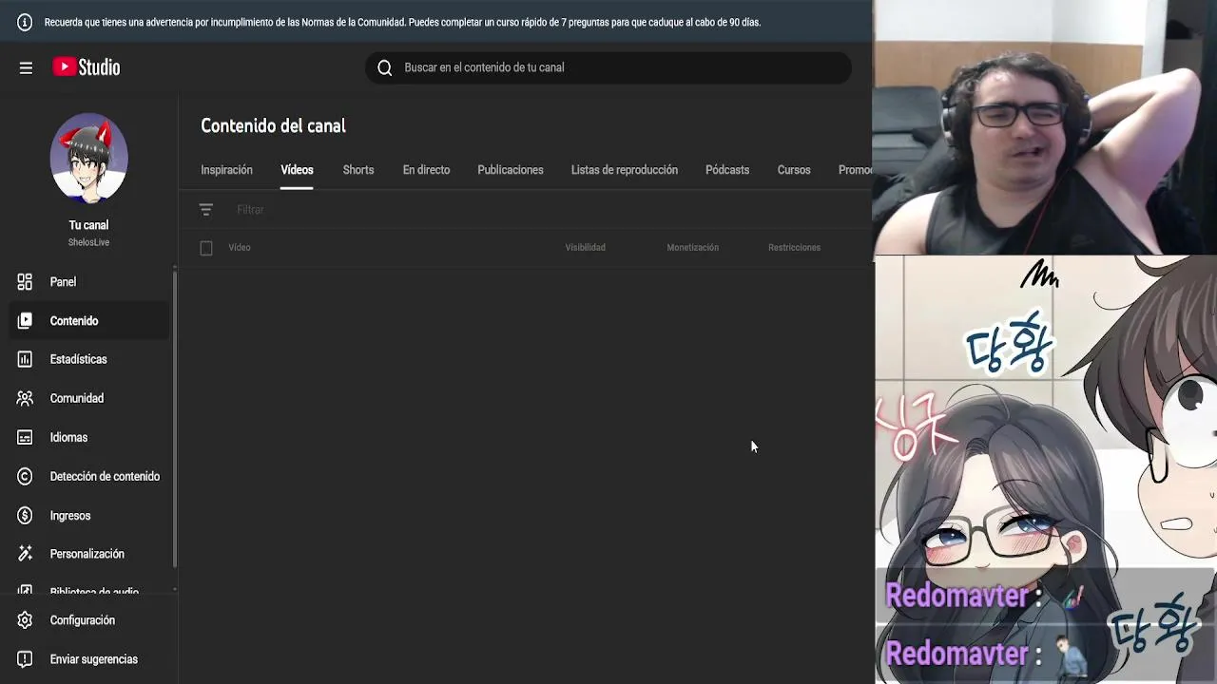The height and width of the screenshot is (684, 1217).
Task: Switch to the Cursos tab
Action: [x=794, y=170]
